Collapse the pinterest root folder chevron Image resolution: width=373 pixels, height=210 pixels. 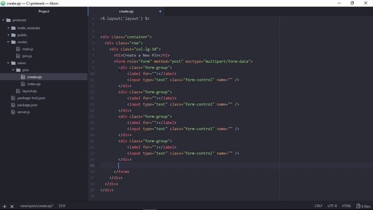tap(3, 20)
